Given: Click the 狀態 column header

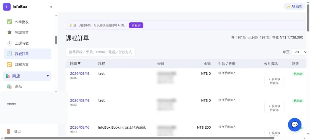Looking at the screenshot, I should tap(295, 64).
